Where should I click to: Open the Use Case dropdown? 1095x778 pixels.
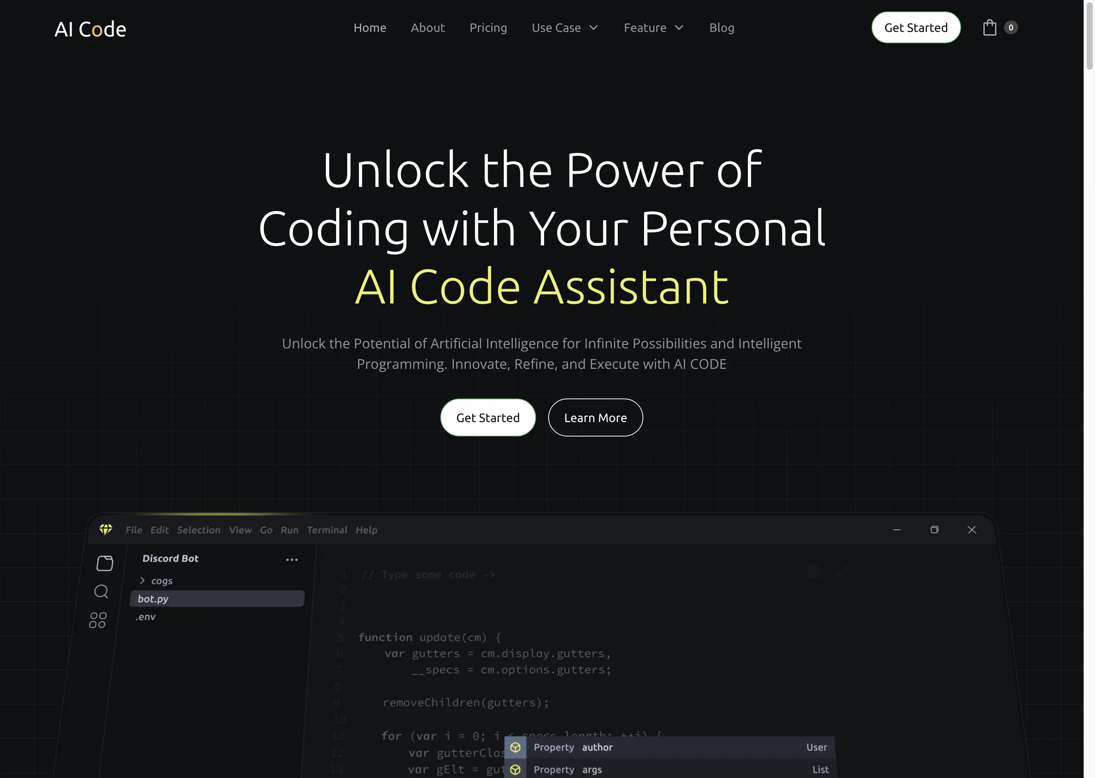(565, 27)
